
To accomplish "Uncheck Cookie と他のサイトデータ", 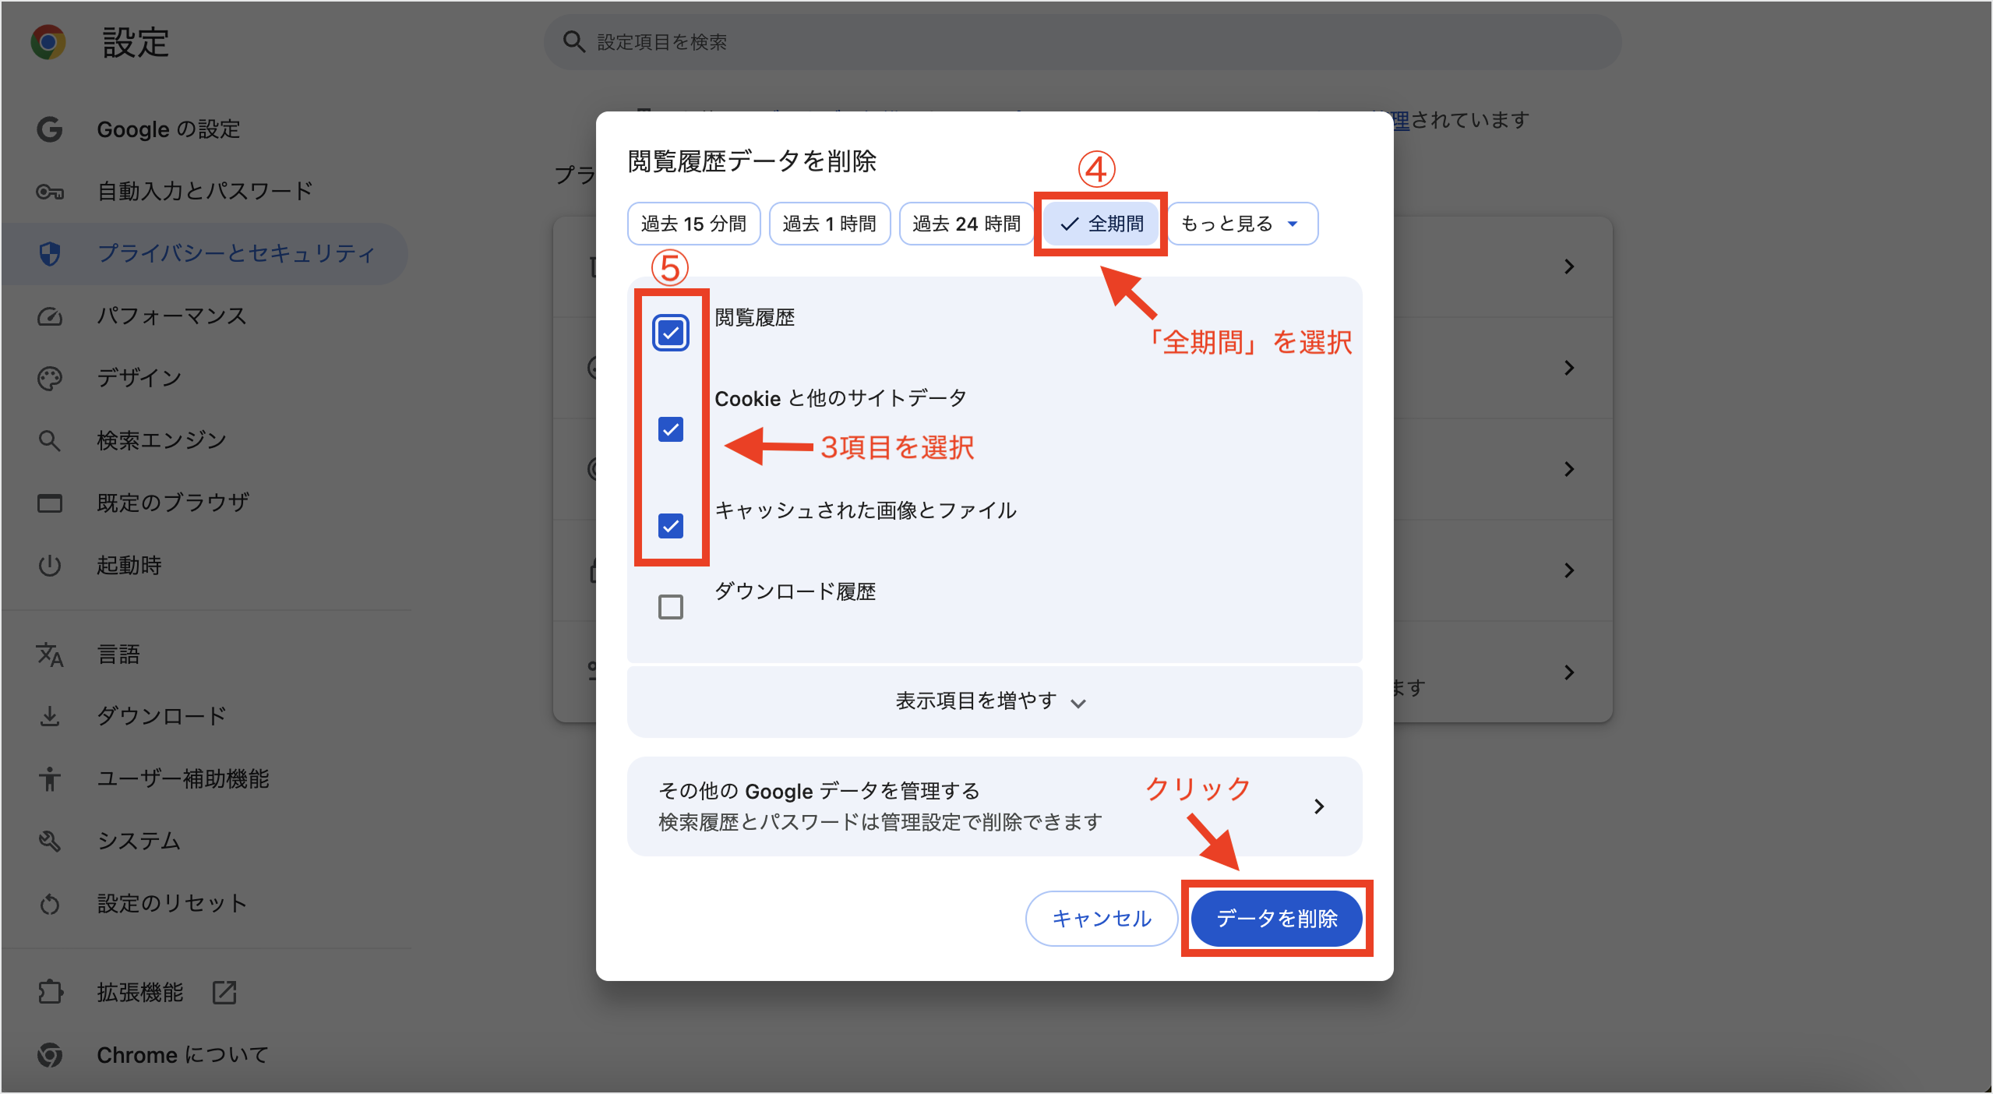I will [x=669, y=429].
